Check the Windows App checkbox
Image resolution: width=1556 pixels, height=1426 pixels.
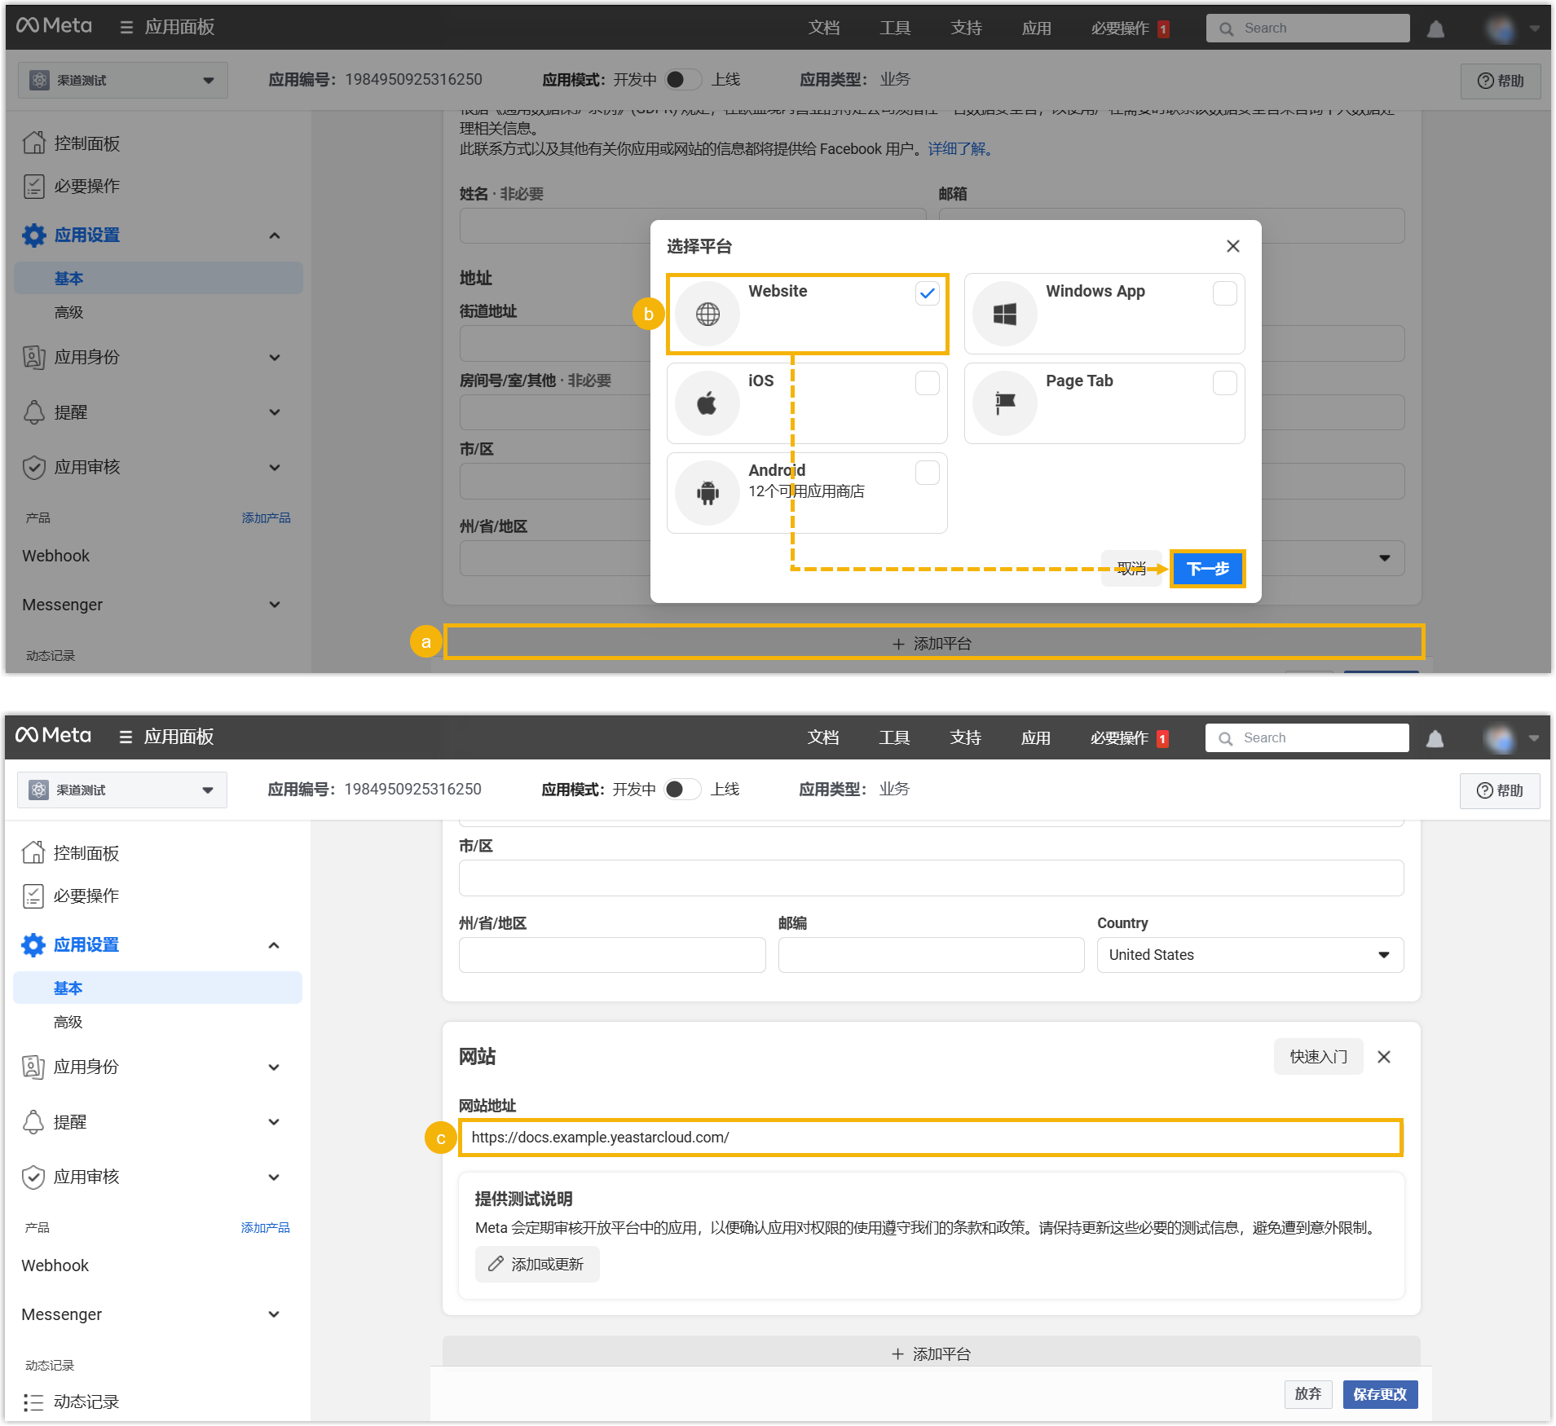1224,293
